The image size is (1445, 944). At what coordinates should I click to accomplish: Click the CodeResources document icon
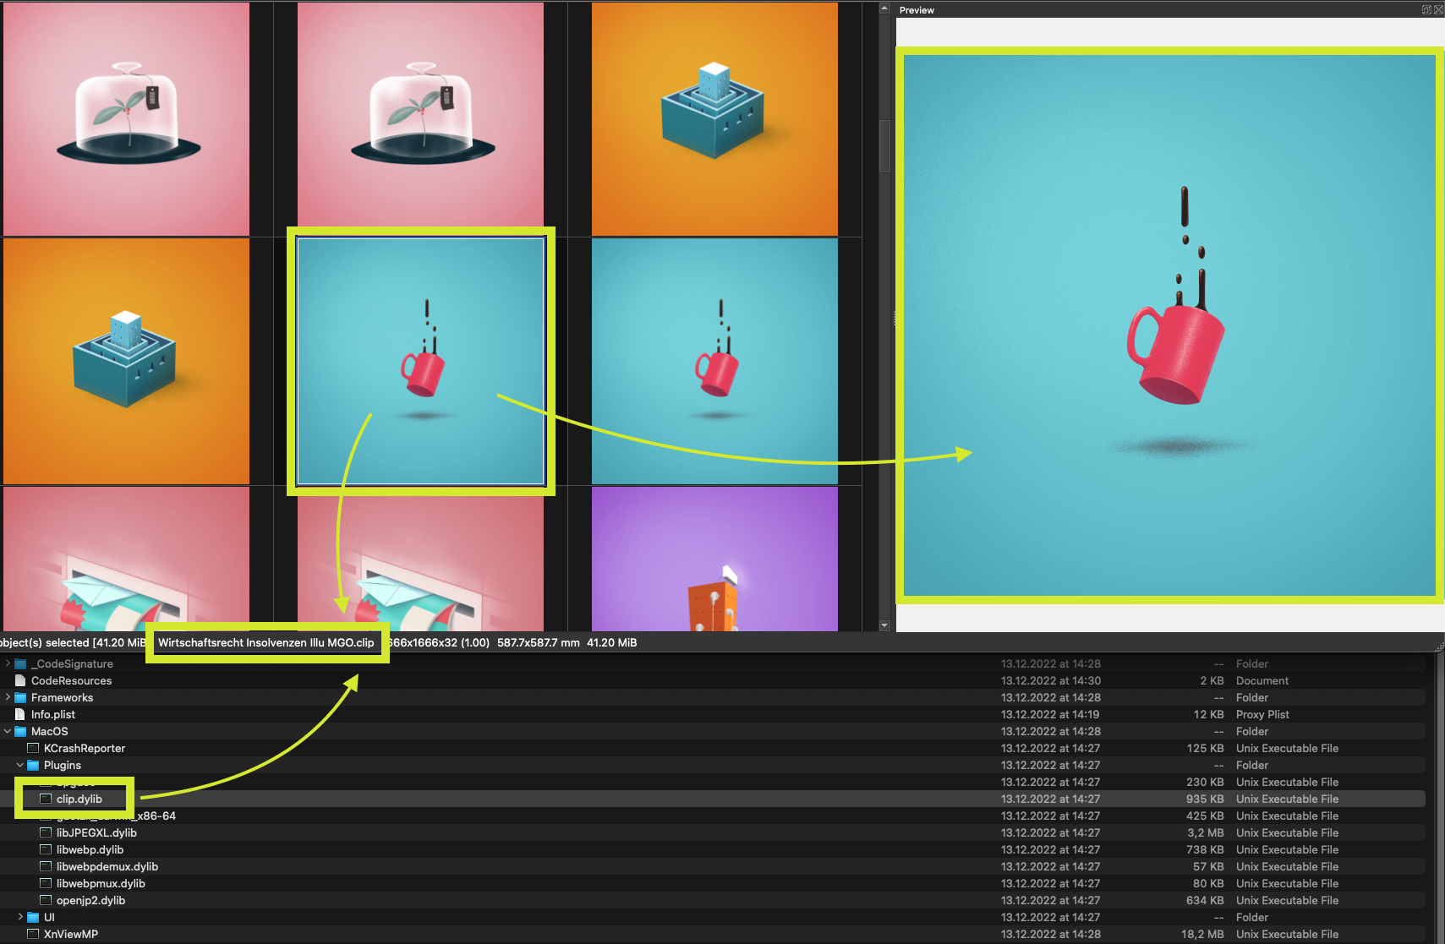20,680
